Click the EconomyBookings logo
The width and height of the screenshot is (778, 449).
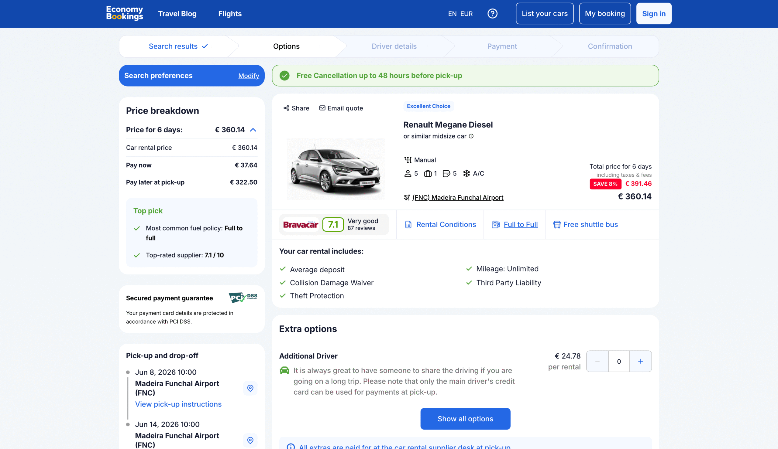click(124, 13)
